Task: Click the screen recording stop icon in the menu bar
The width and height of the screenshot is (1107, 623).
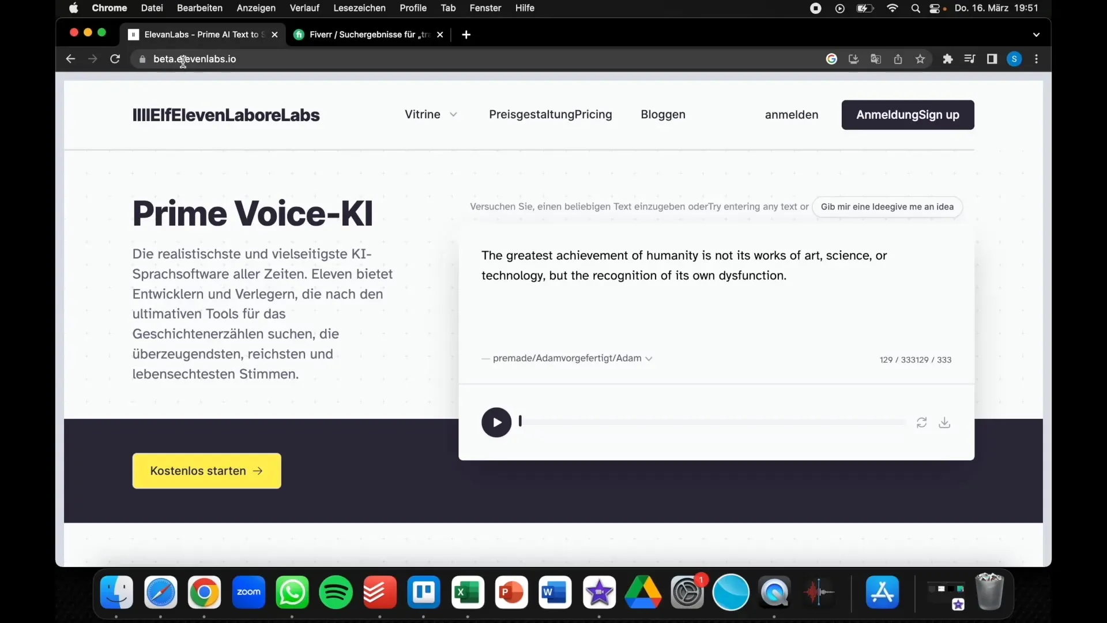Action: tap(815, 8)
